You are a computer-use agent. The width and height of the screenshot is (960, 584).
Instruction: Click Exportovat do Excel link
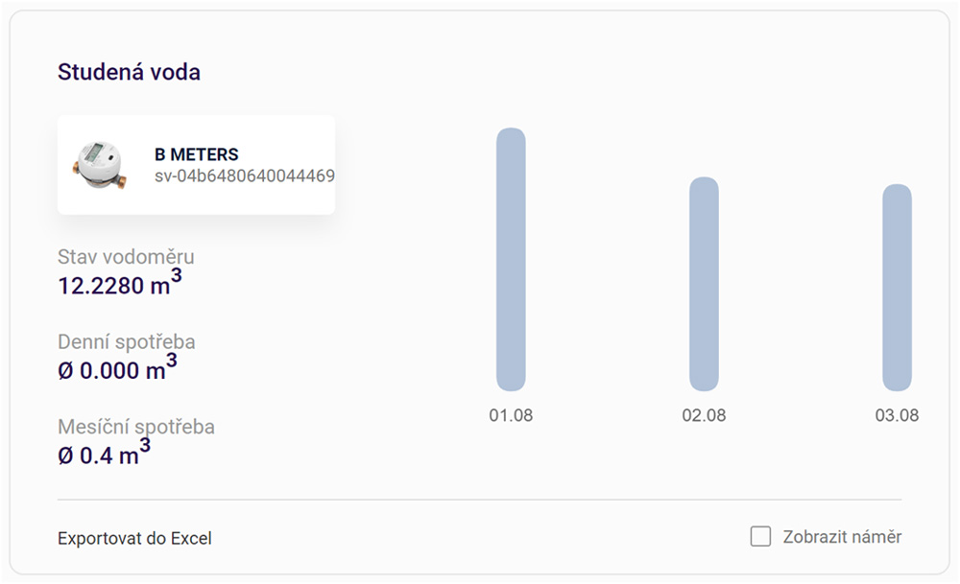[x=134, y=538]
